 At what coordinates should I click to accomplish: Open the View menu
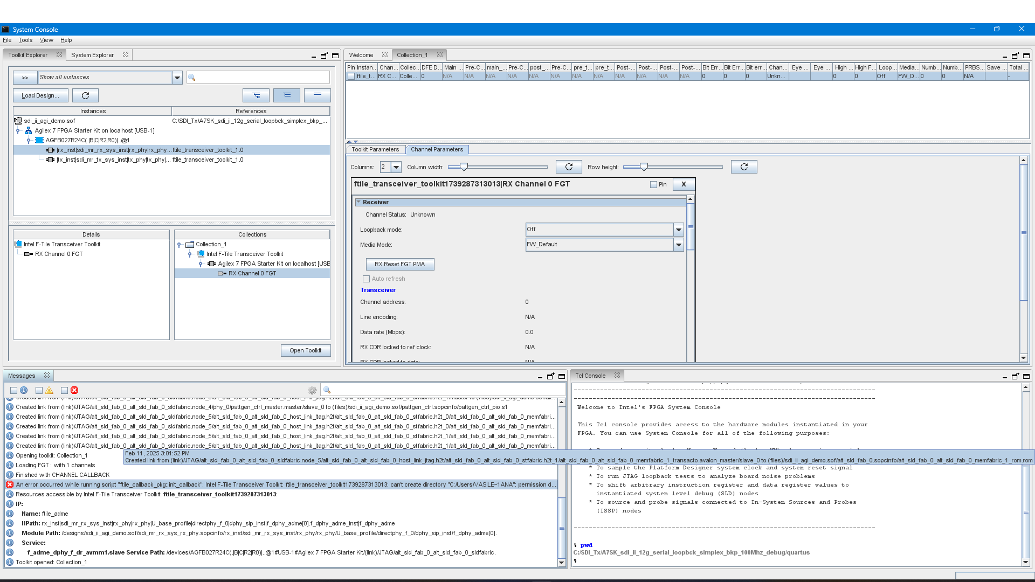pos(46,40)
